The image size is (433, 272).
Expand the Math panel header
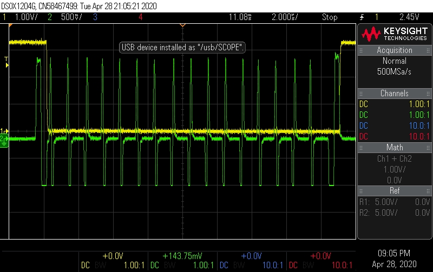395,148
